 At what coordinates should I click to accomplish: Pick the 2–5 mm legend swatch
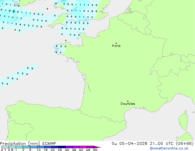point(26,147)
